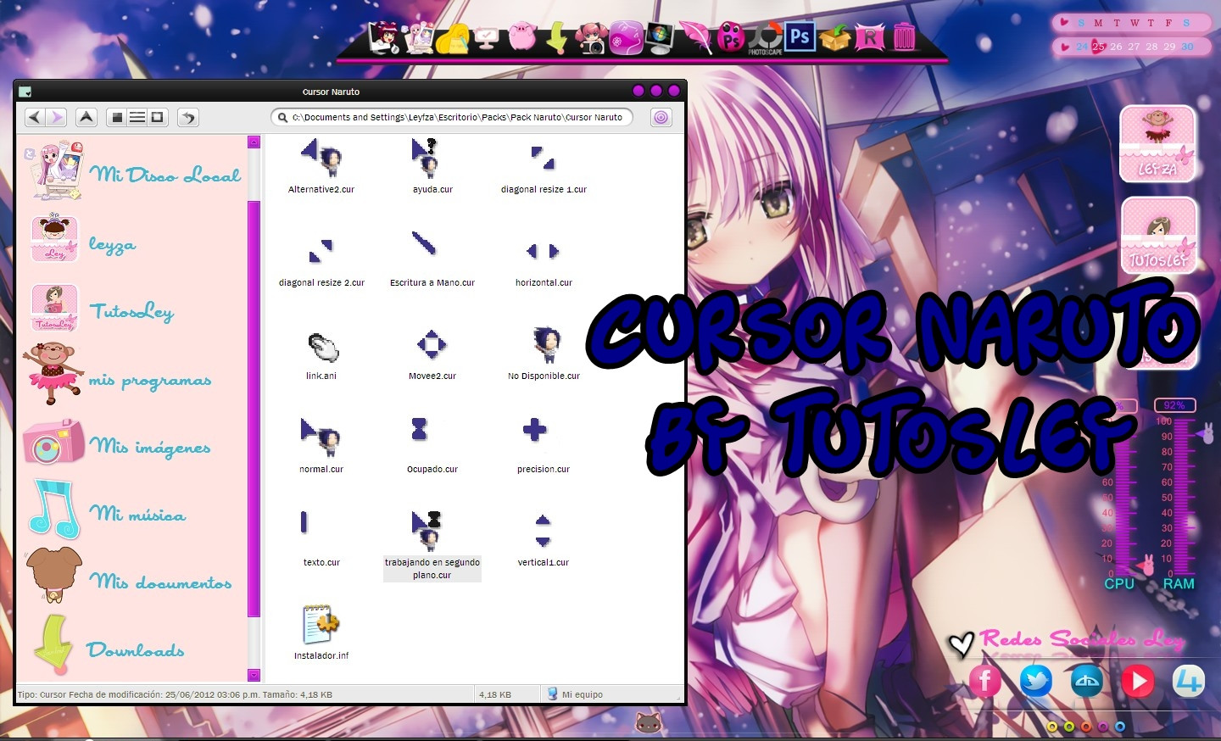Select Instalador.inf file
This screenshot has height=741, width=1221.
tap(321, 632)
